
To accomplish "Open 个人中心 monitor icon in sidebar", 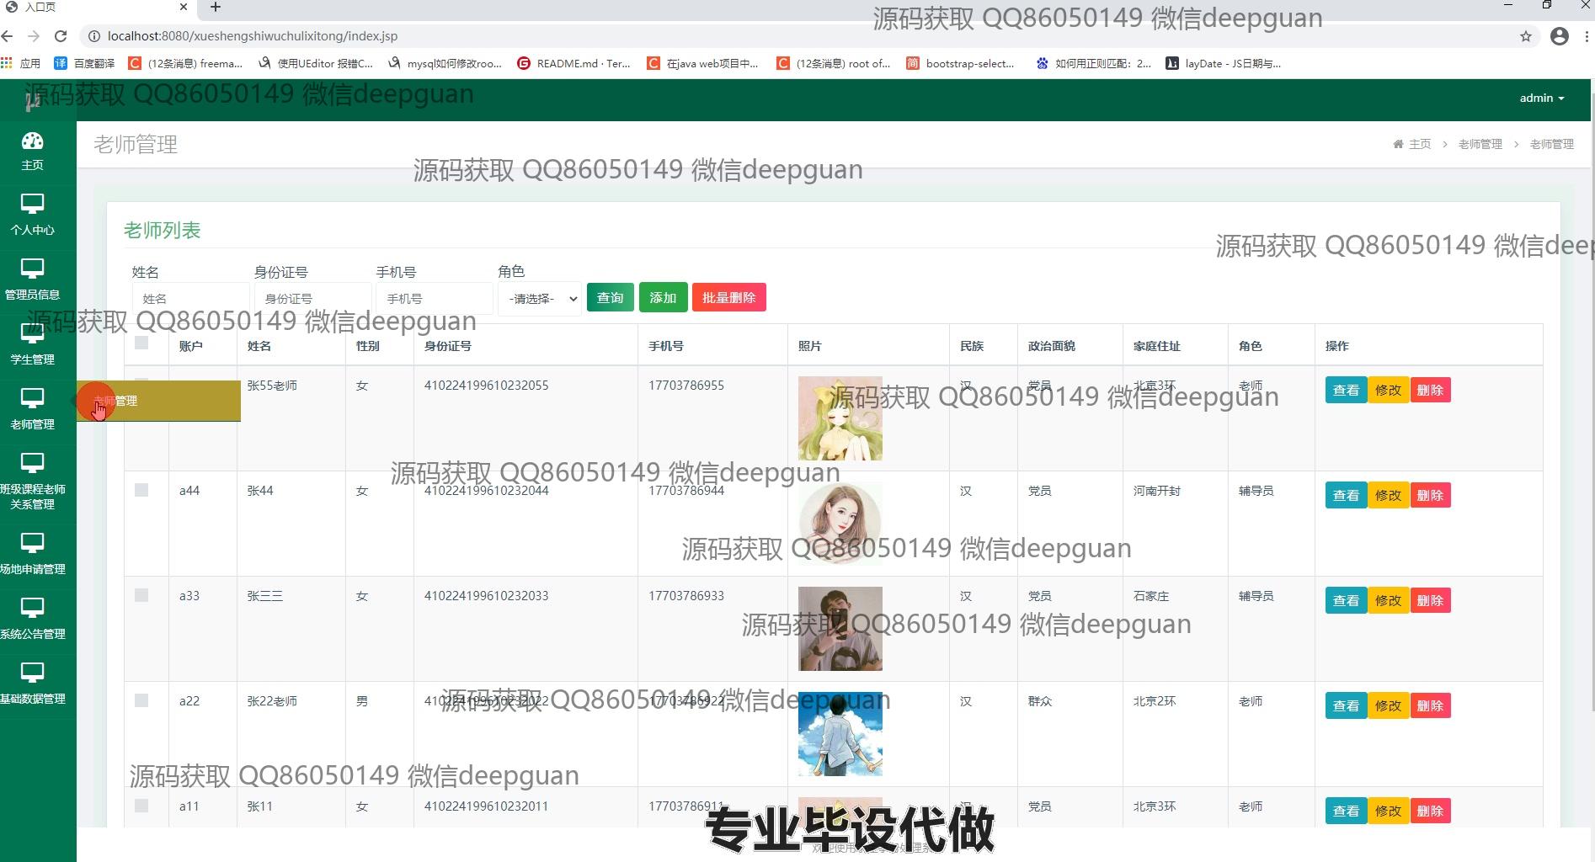I will pyautogui.click(x=32, y=205).
